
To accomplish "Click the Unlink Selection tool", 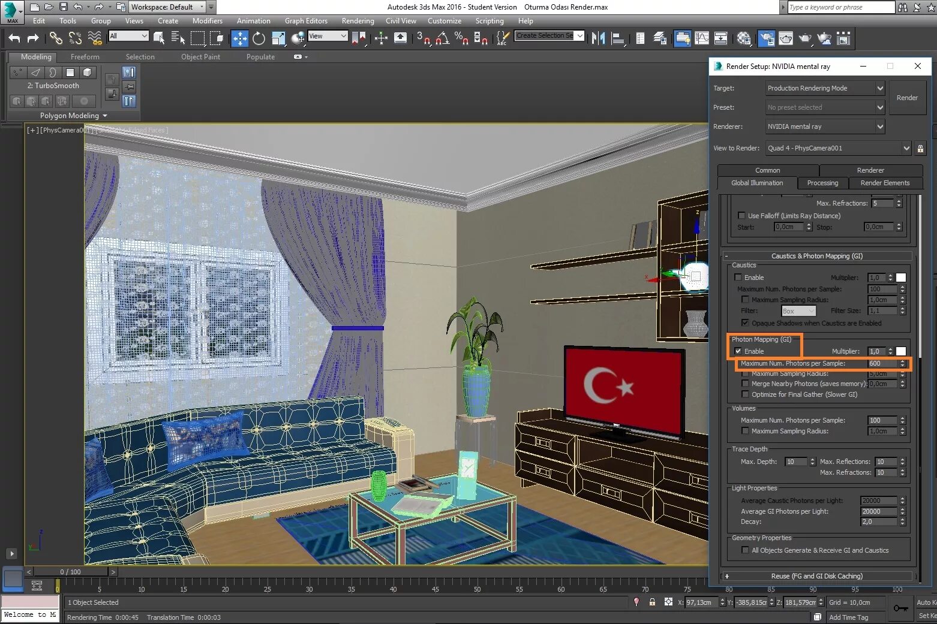I will pyautogui.click(x=75, y=38).
